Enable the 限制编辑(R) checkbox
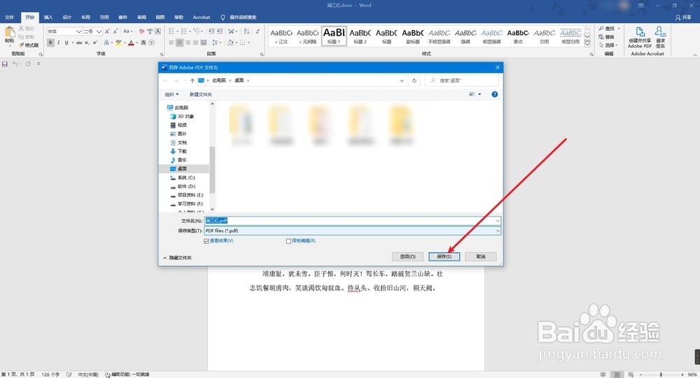This screenshot has height=378, width=700. click(288, 241)
